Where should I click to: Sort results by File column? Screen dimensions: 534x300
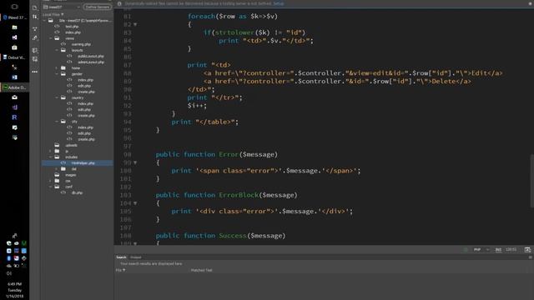tap(120, 270)
